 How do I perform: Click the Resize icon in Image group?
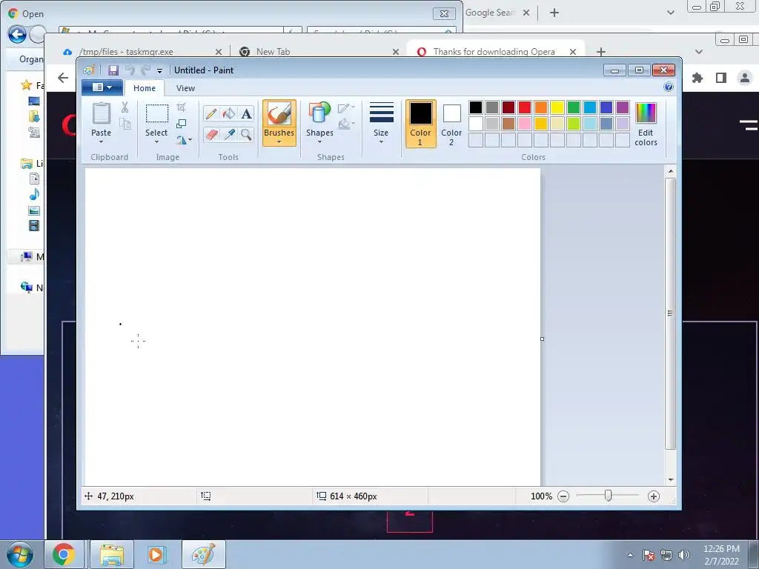click(181, 124)
